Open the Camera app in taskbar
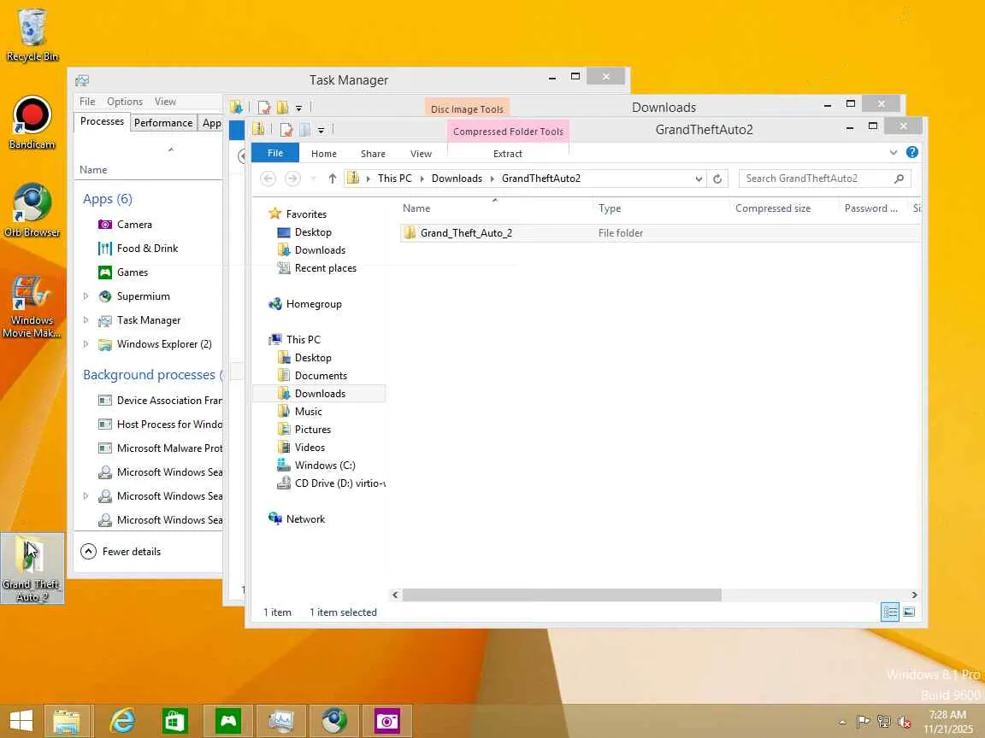The image size is (985, 738). (387, 720)
